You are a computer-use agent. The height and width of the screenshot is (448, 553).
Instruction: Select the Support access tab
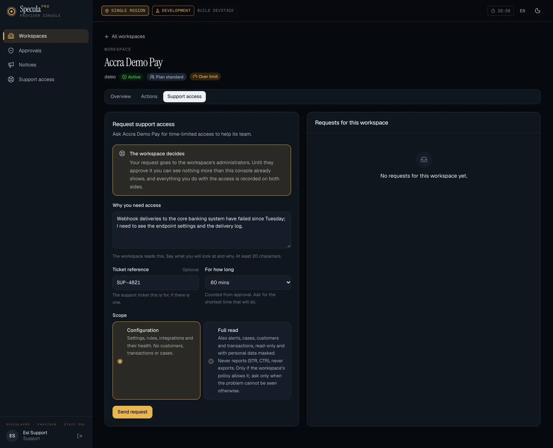click(x=185, y=97)
